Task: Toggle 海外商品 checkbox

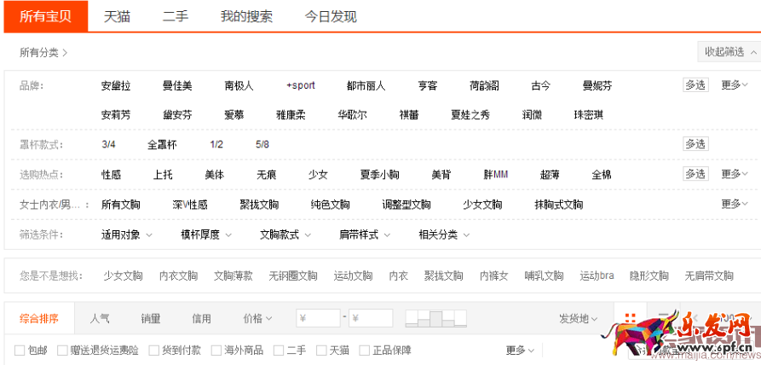Action: [x=216, y=350]
